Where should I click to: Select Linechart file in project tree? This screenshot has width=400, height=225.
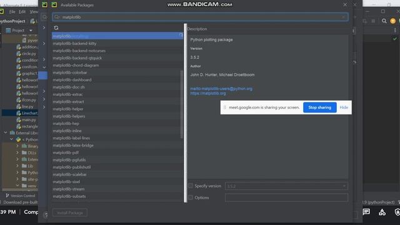point(20,113)
